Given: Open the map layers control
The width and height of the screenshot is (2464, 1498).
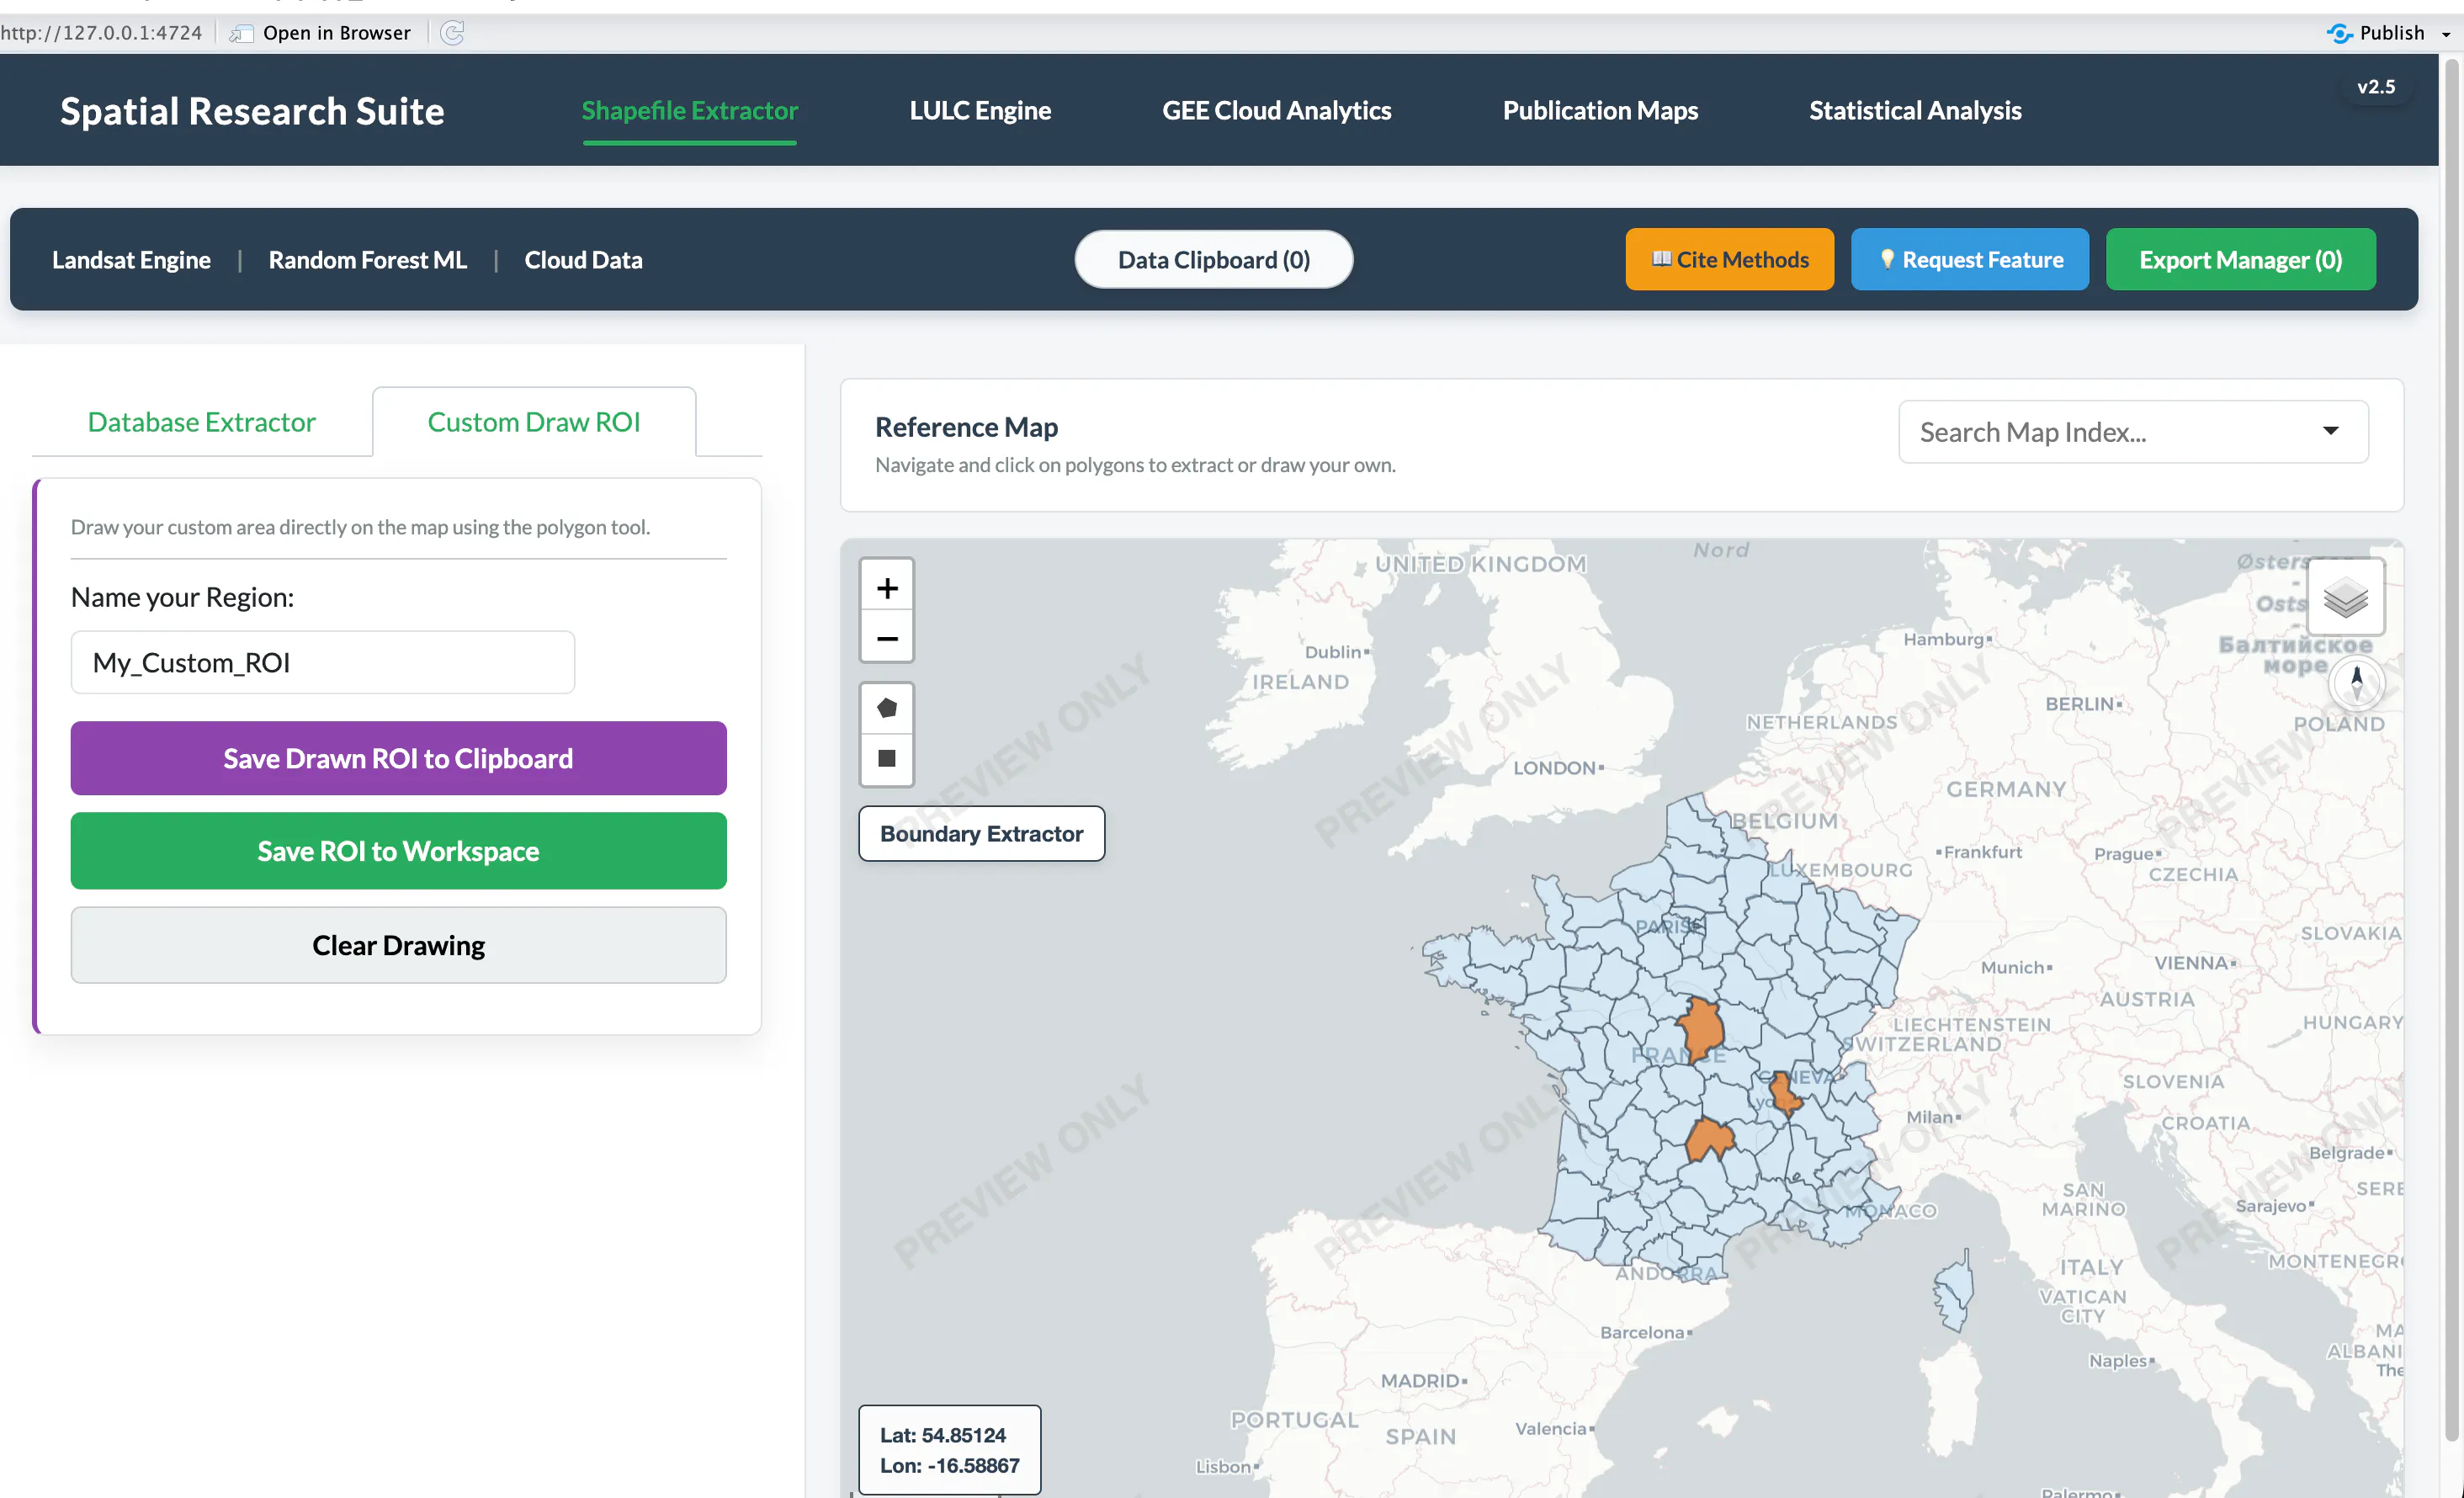Looking at the screenshot, I should pos(2345,598).
